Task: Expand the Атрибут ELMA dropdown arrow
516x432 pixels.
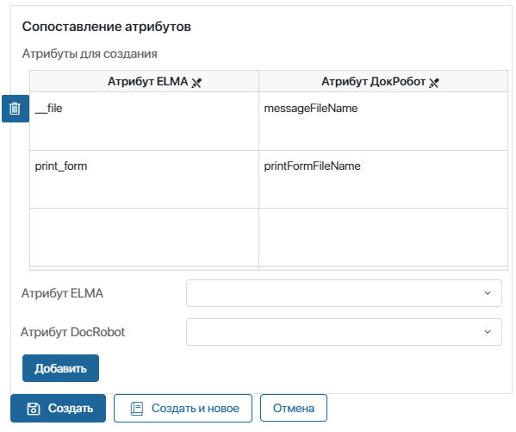Action: click(x=488, y=293)
